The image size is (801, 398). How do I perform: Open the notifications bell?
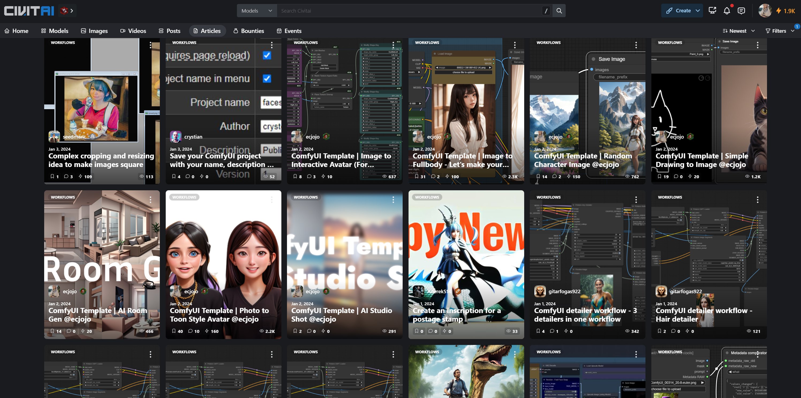727,10
